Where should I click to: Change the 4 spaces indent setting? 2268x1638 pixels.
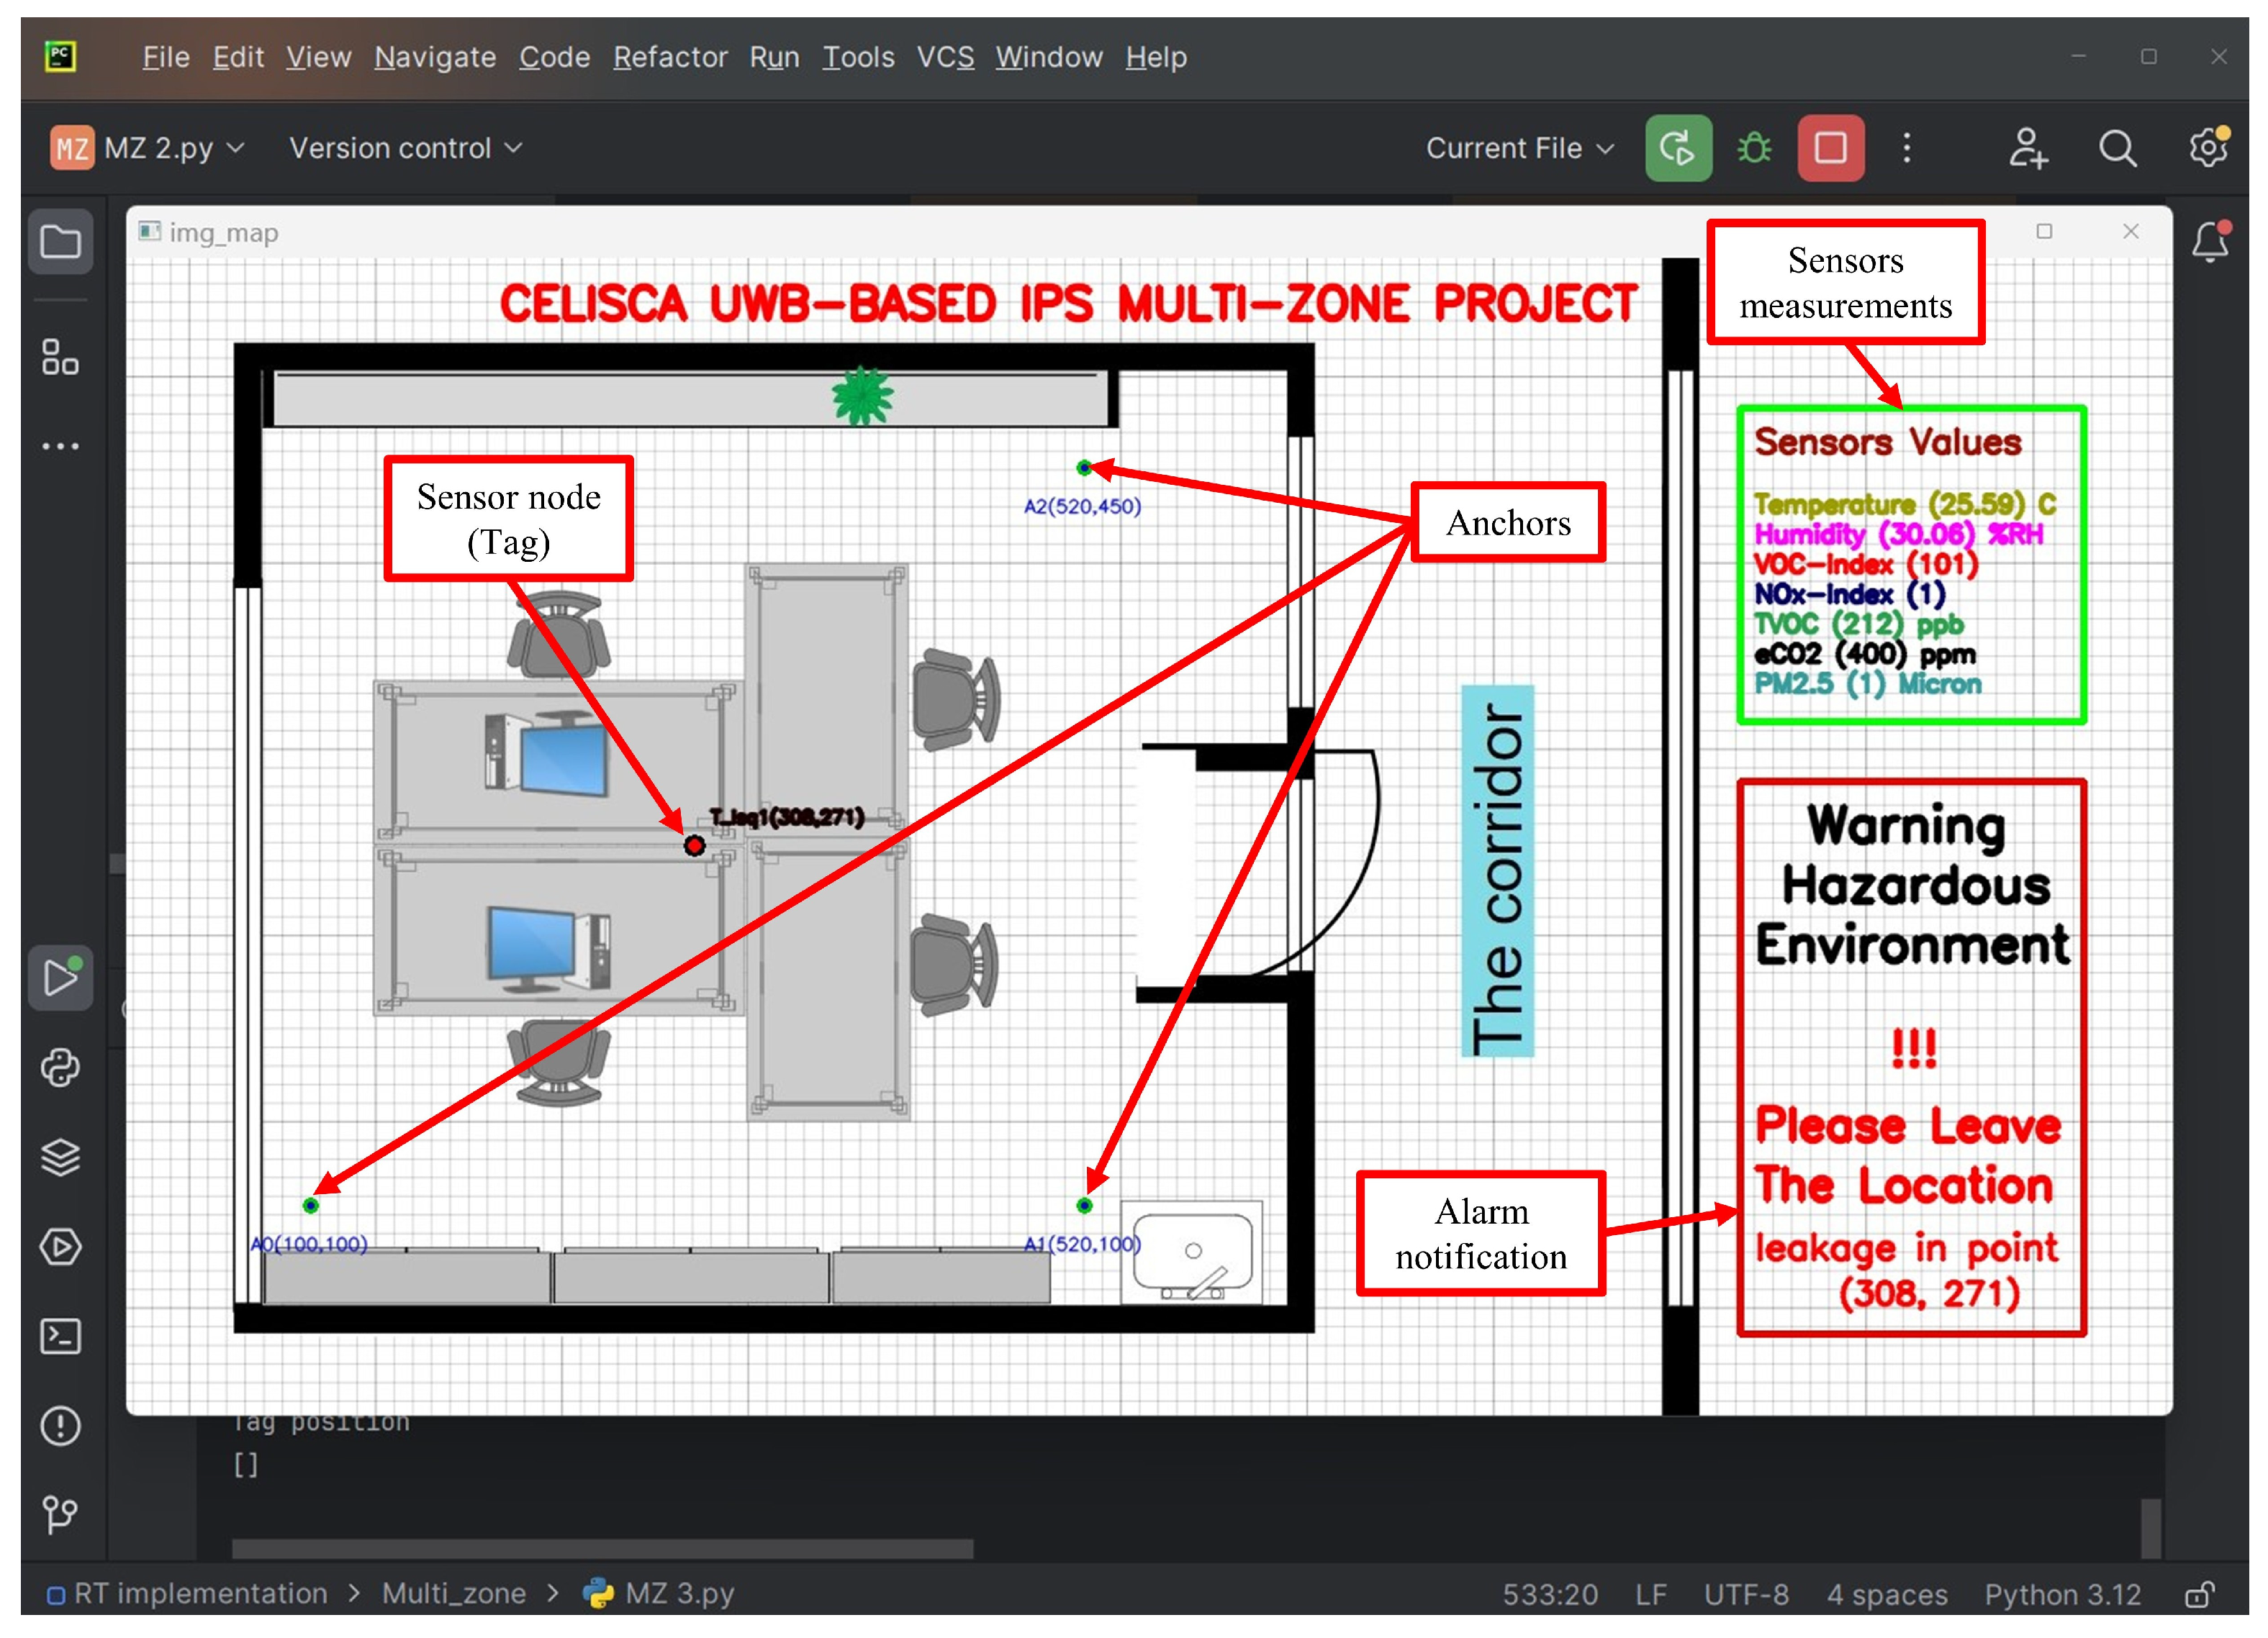click(1887, 1594)
